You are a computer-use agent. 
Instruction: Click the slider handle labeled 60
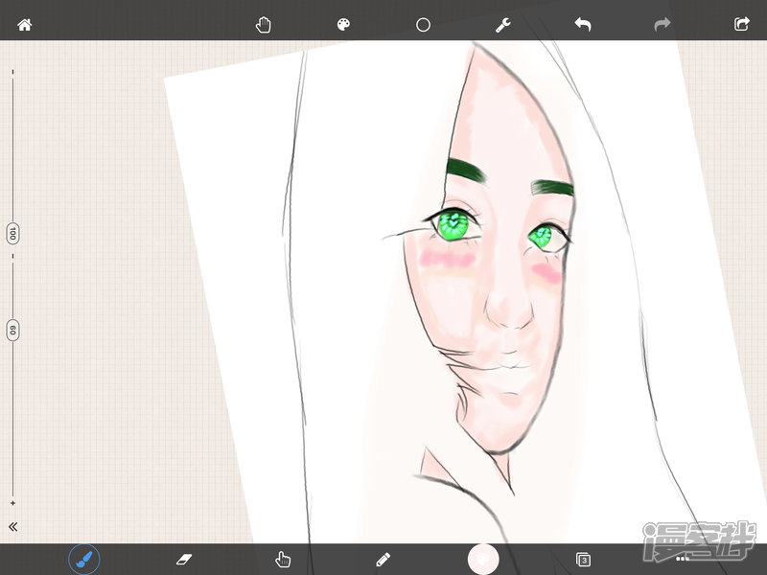click(x=12, y=331)
